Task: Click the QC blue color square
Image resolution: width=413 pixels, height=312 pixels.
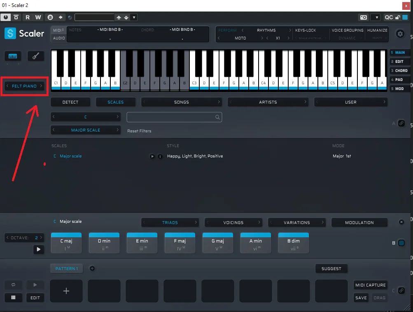Action: 405,17
